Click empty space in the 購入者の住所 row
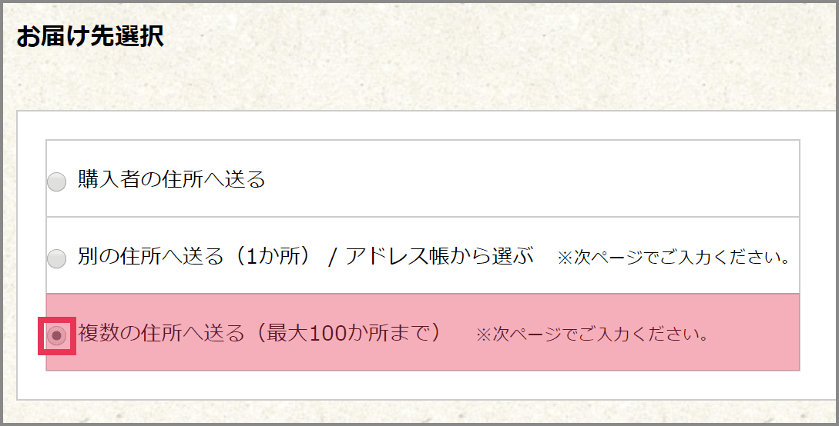 539,179
